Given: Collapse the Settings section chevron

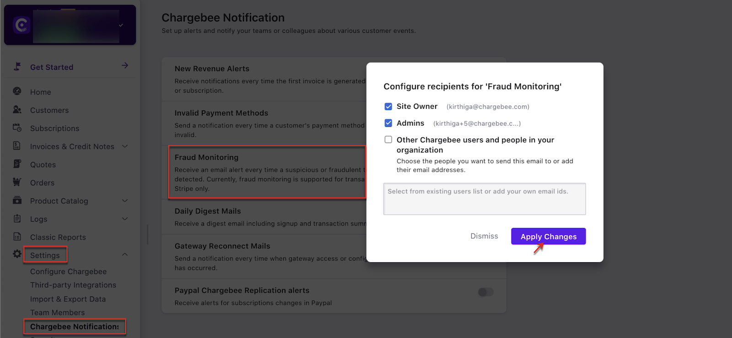Looking at the screenshot, I should coord(125,254).
